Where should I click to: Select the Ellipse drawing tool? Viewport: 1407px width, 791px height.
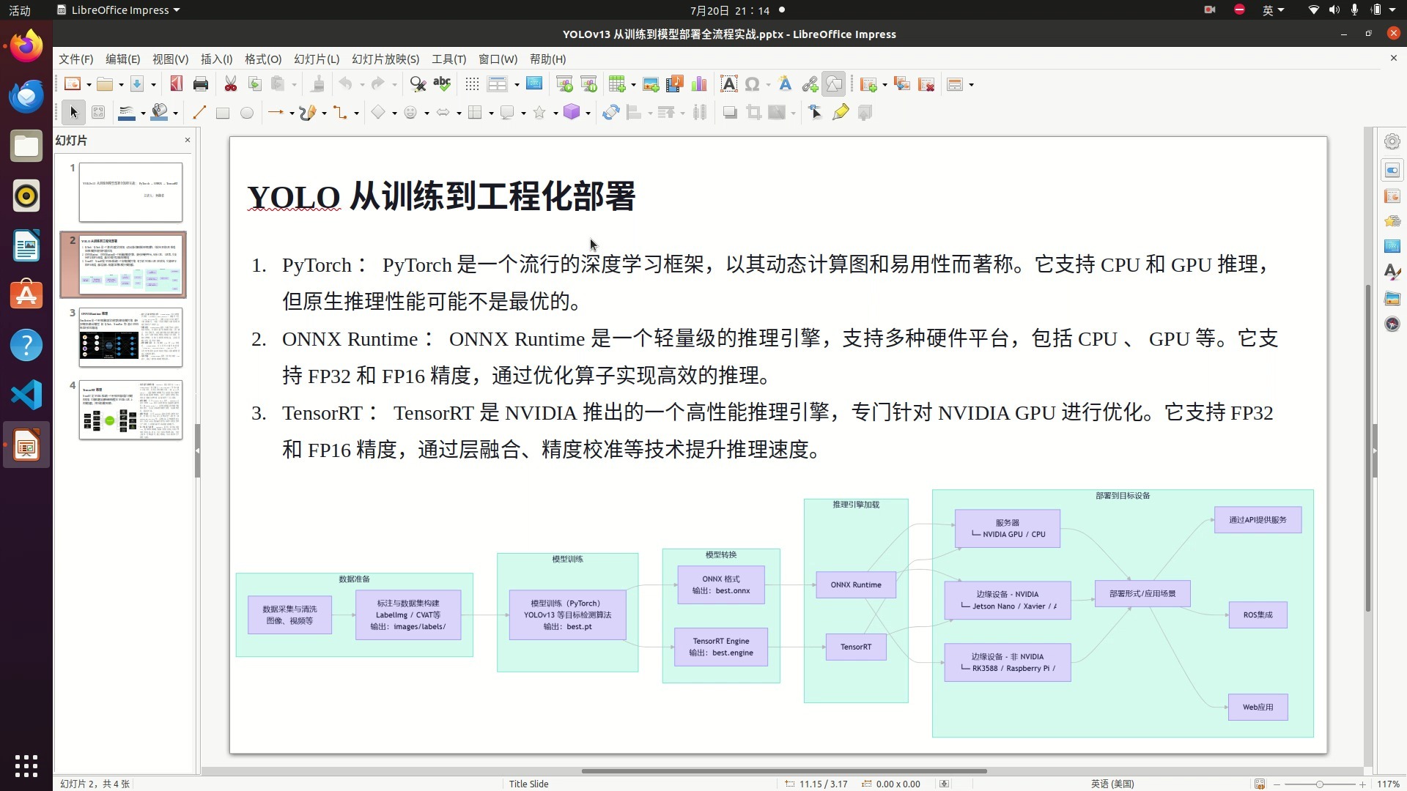[x=247, y=113]
